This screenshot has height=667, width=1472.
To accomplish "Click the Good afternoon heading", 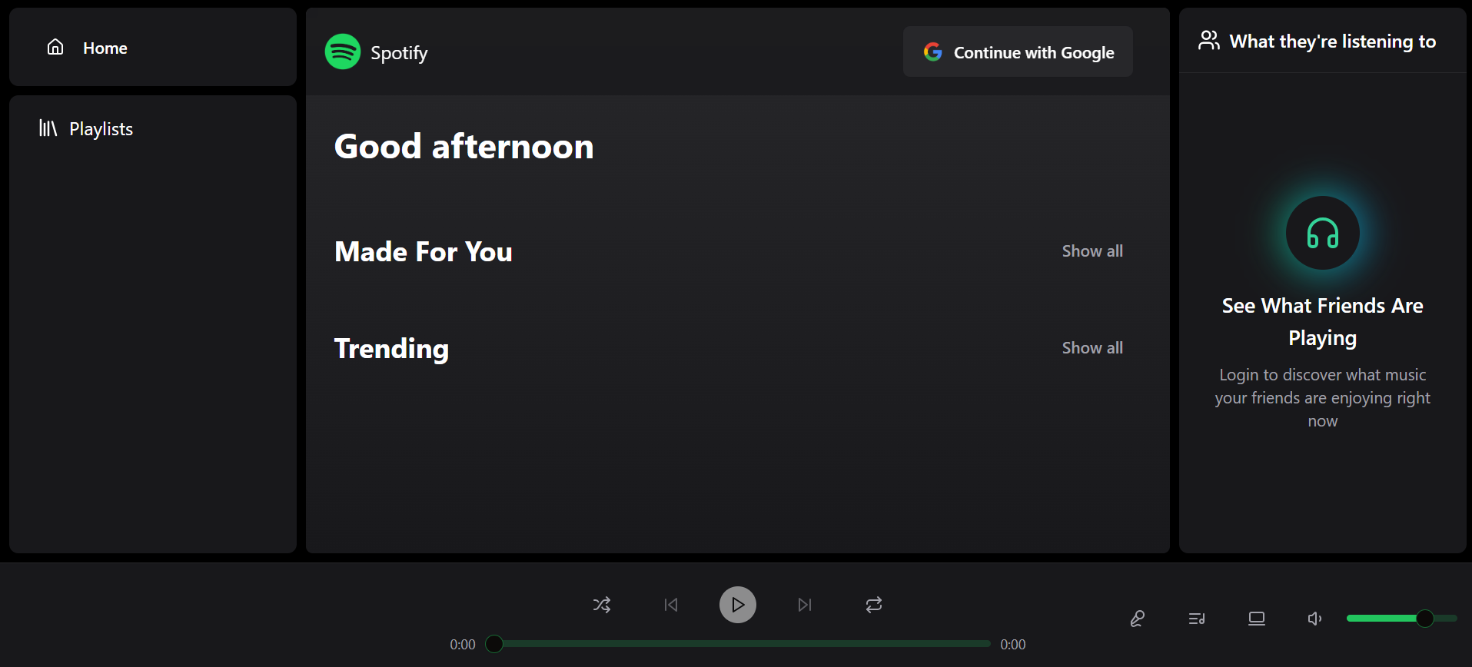I will click(x=464, y=146).
